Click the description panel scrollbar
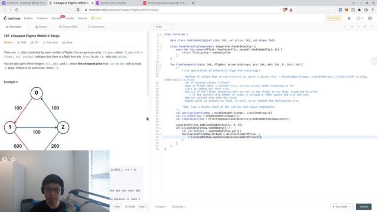The height and width of the screenshot is (212, 377). tap(148, 64)
